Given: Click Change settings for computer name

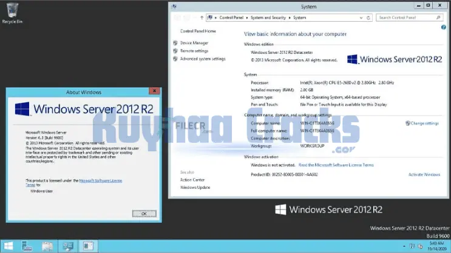Looking at the screenshot, I should 424,123.
